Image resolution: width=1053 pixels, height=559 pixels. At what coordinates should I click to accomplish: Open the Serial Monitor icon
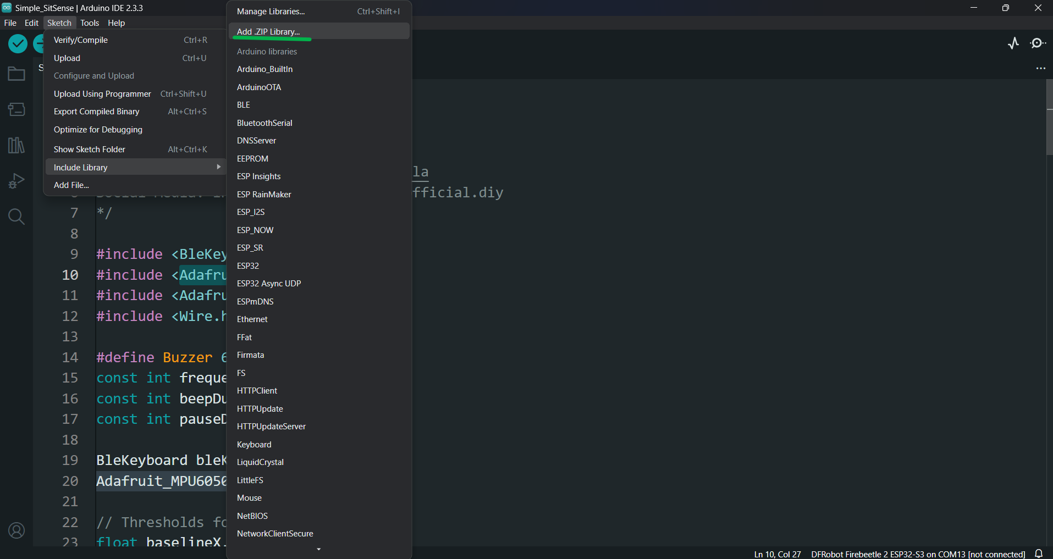pyautogui.click(x=1038, y=43)
